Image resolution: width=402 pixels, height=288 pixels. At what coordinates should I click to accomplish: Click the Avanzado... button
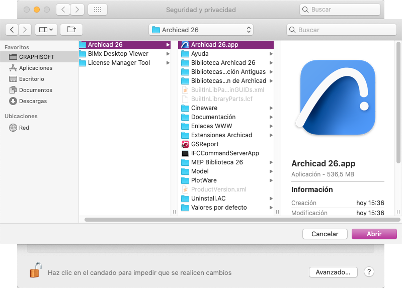pos(333,272)
